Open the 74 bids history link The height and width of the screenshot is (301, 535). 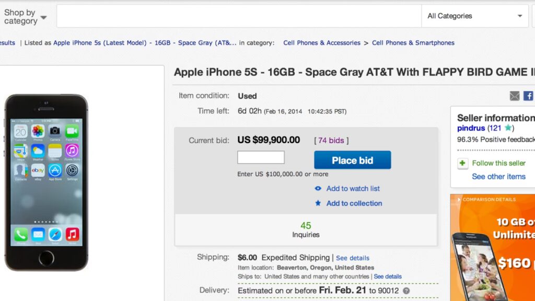331,141
